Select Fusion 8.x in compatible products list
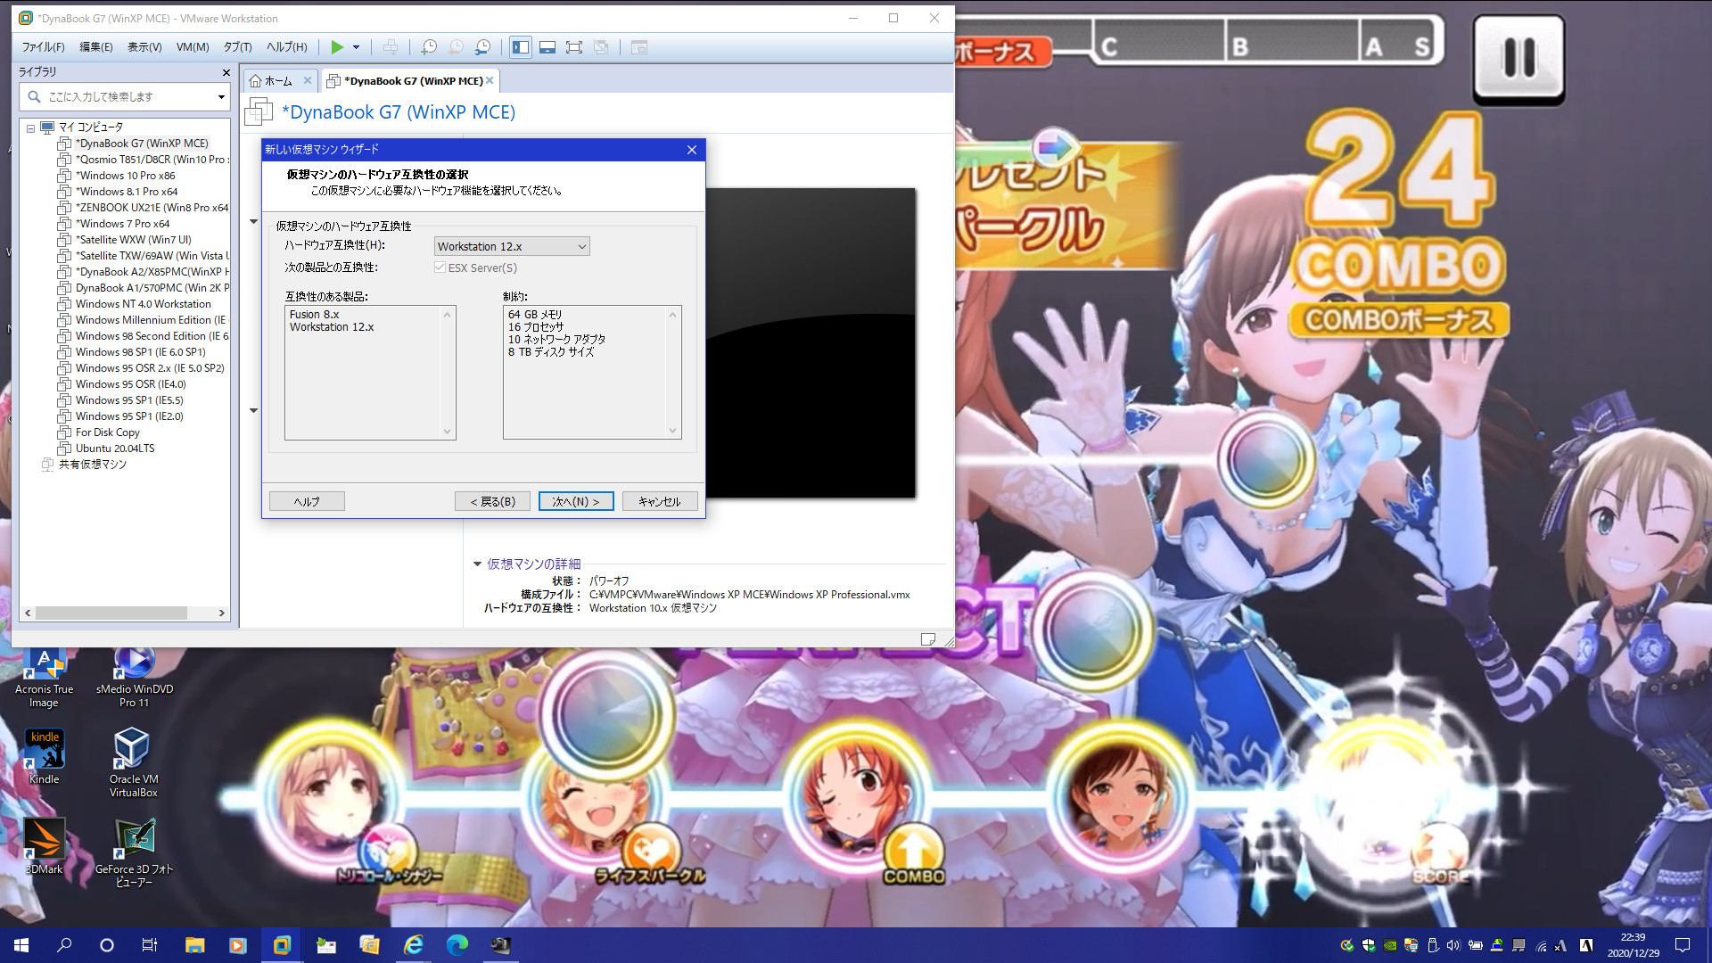The width and height of the screenshot is (1712, 963). point(314,315)
